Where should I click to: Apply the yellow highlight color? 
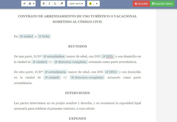pos(90,4)
